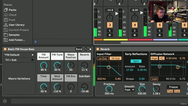Open User Library in Places
188x106 pixels.
[14, 25]
